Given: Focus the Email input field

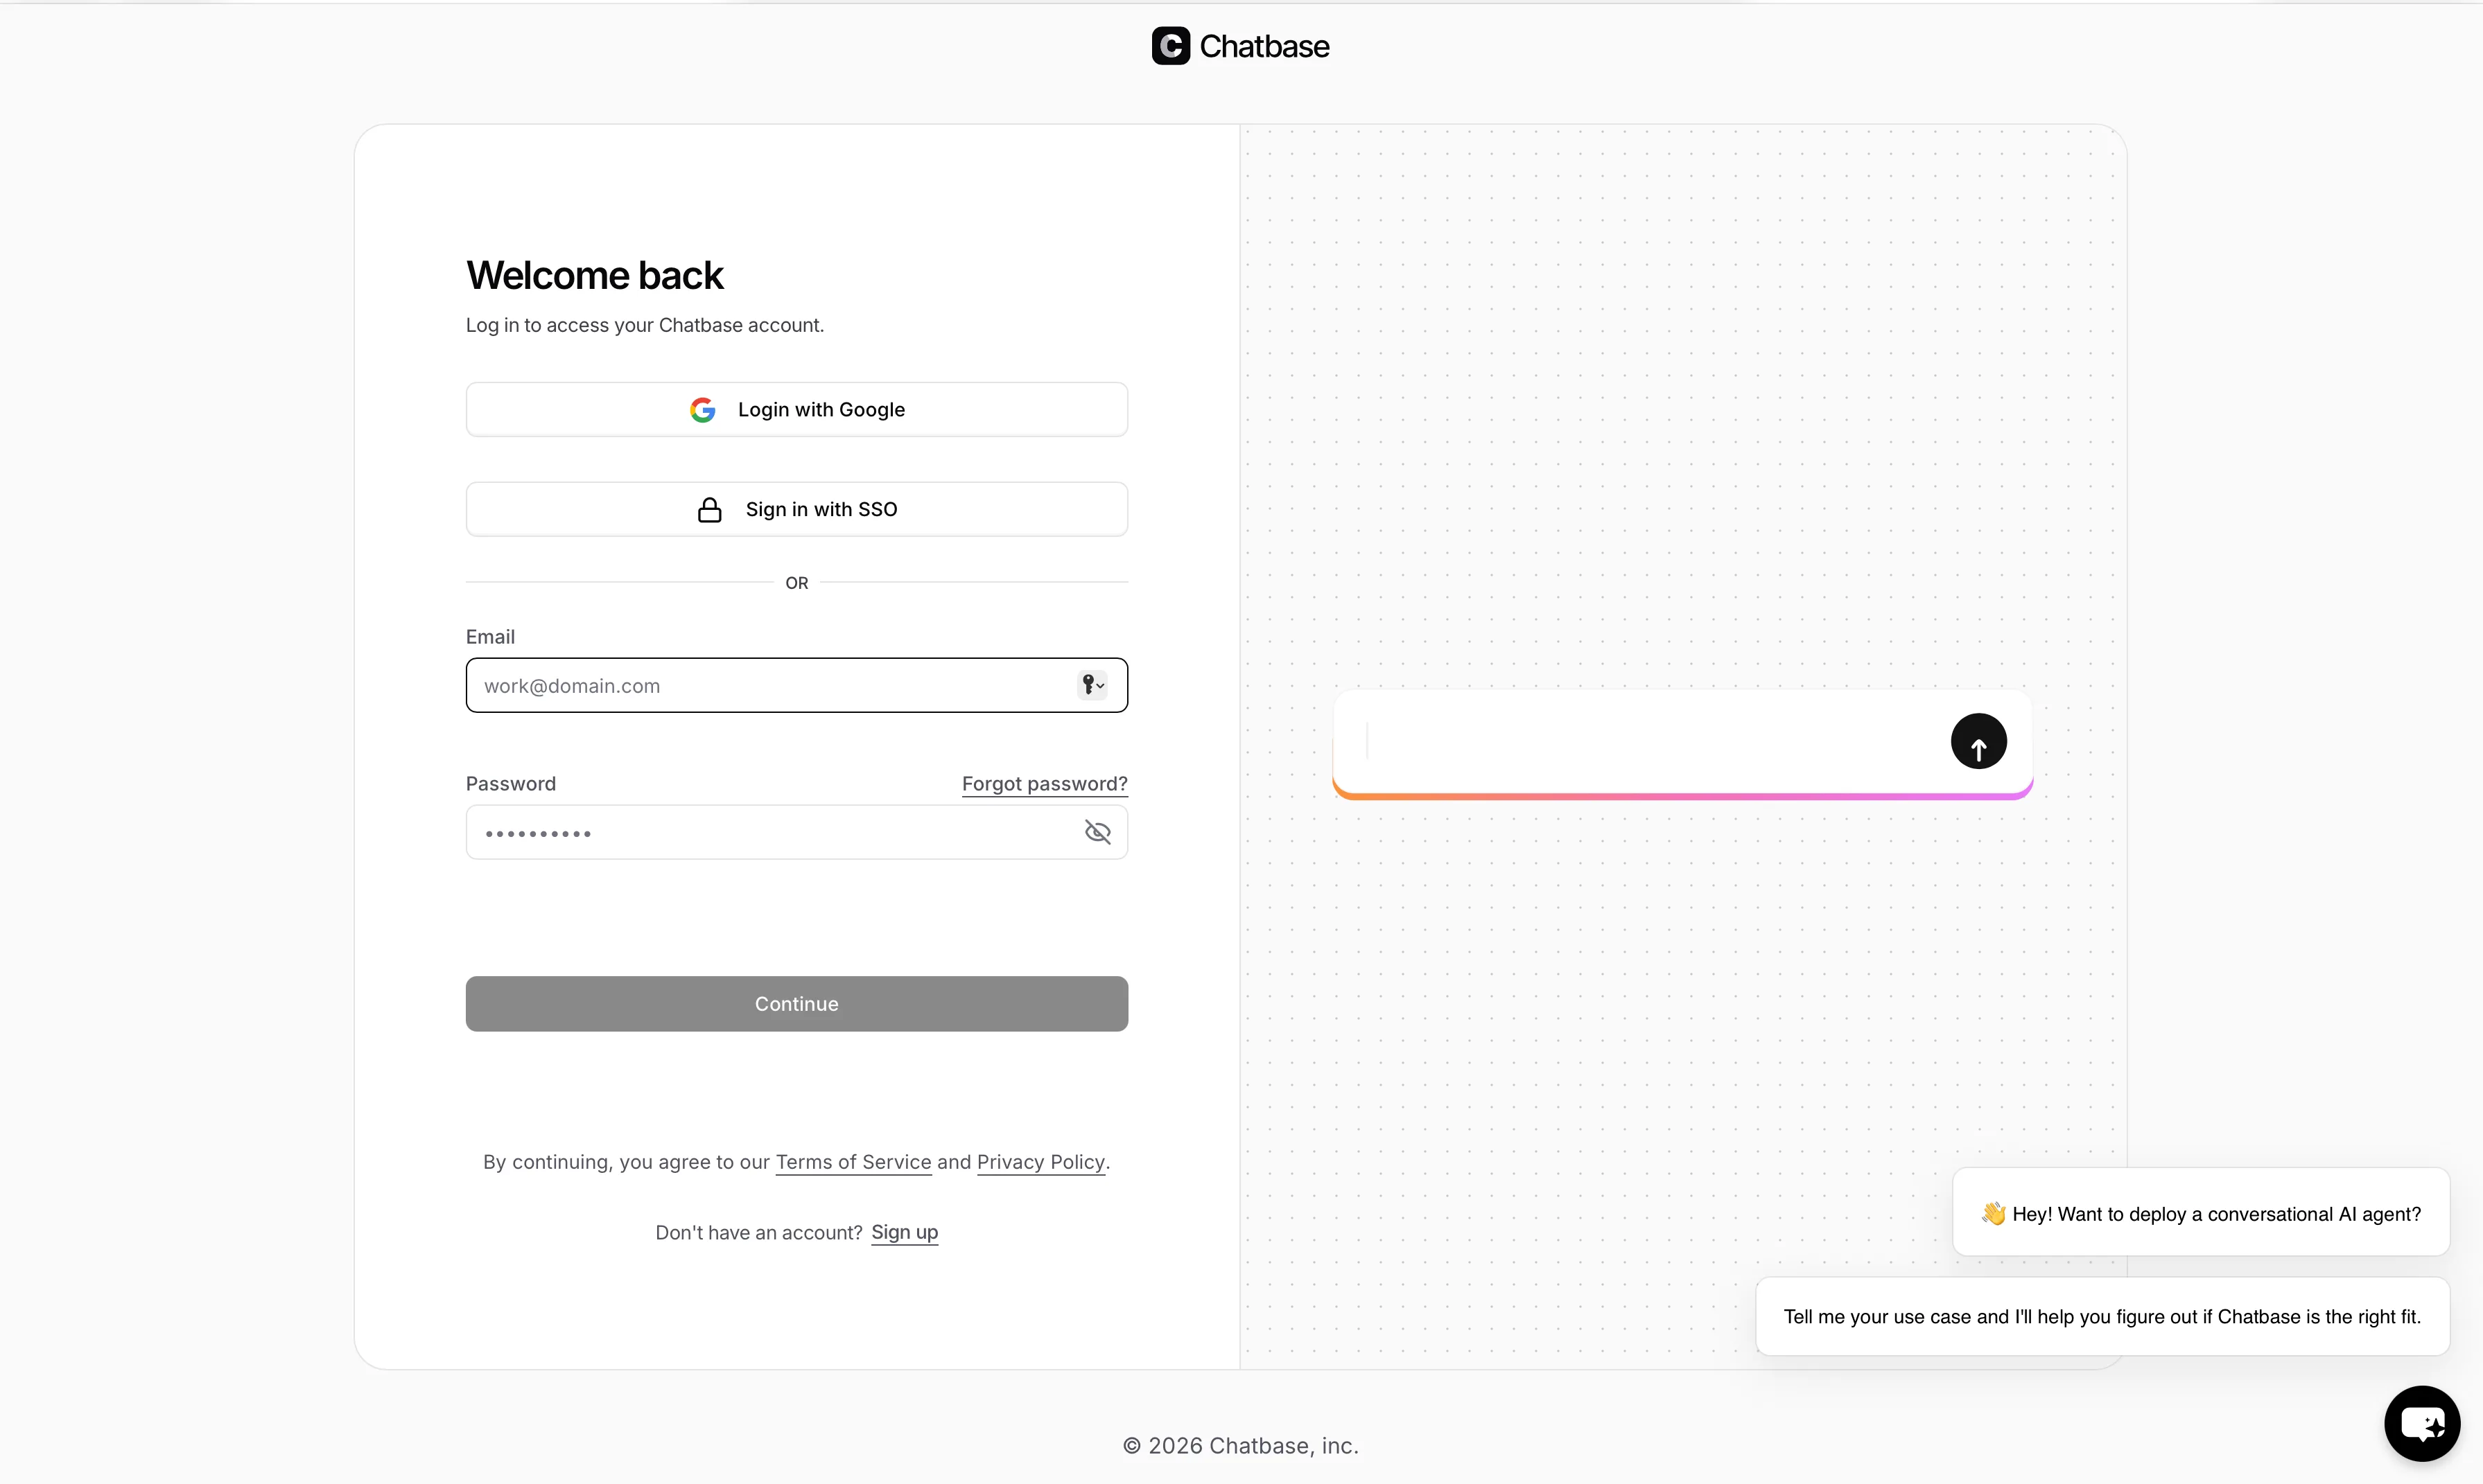Looking at the screenshot, I should pyautogui.click(x=796, y=685).
